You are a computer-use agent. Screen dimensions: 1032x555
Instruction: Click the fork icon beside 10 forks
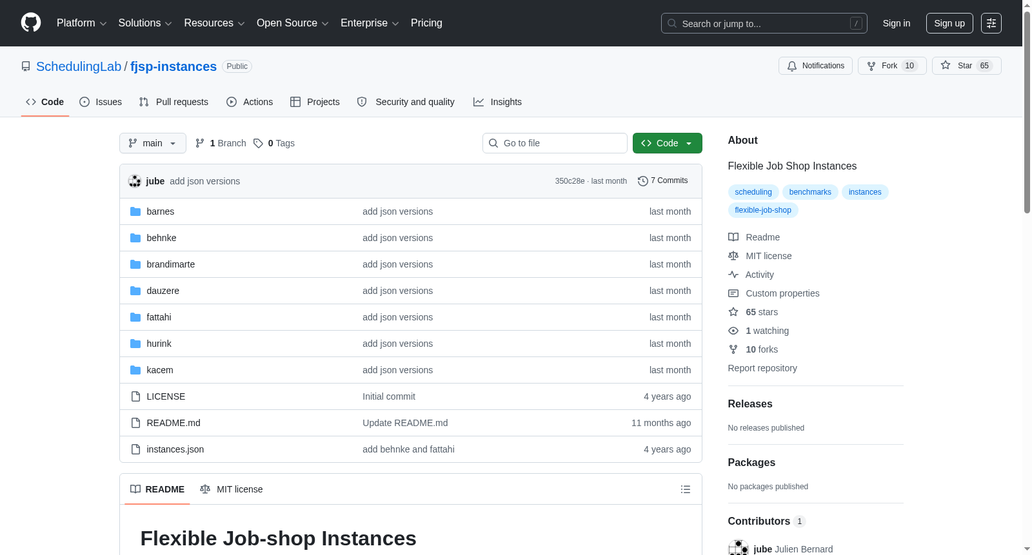tap(733, 349)
